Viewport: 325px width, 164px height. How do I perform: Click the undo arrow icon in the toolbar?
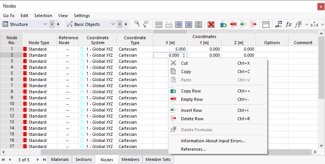pos(137,24)
